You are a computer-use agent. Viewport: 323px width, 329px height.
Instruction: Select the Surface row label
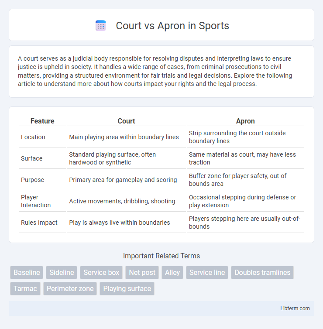pyautogui.click(x=32, y=158)
